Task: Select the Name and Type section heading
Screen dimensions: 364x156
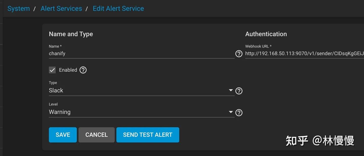Action: click(71, 34)
